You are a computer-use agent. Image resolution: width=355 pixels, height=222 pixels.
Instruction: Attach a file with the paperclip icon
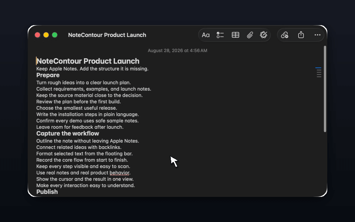tap(250, 35)
